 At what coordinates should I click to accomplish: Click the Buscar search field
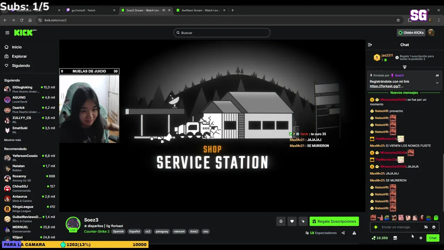pyautogui.click(x=222, y=33)
